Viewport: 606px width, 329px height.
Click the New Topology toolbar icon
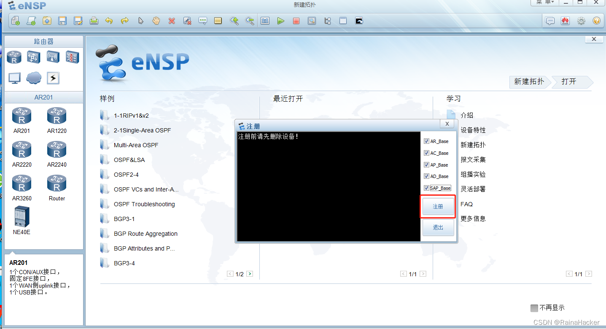16,20
